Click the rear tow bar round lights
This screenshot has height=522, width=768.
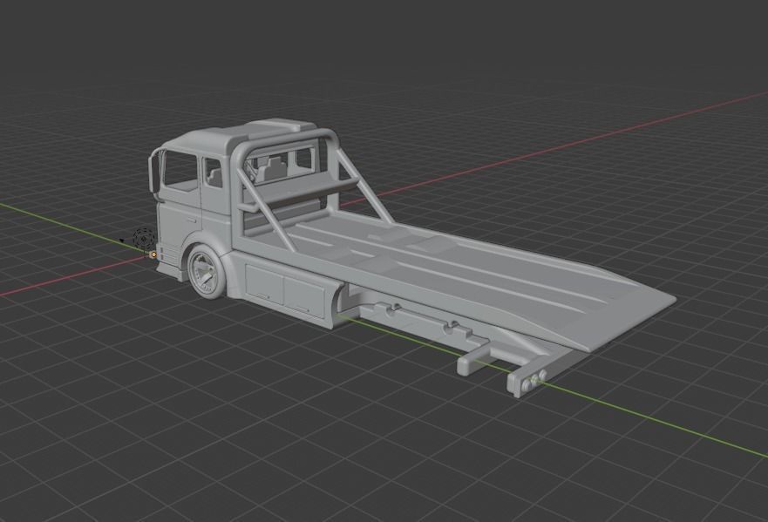[534, 380]
